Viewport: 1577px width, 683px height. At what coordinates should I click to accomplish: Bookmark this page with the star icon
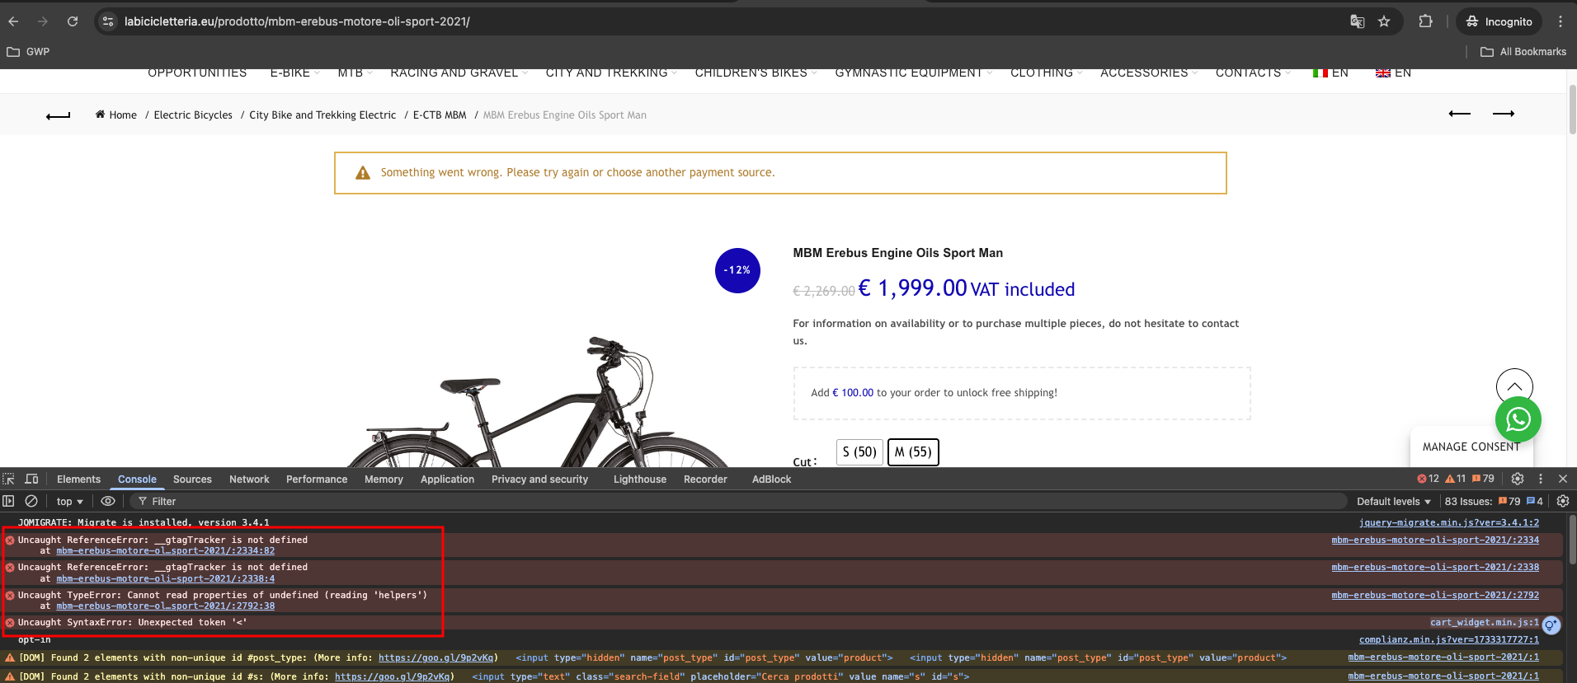tap(1384, 21)
